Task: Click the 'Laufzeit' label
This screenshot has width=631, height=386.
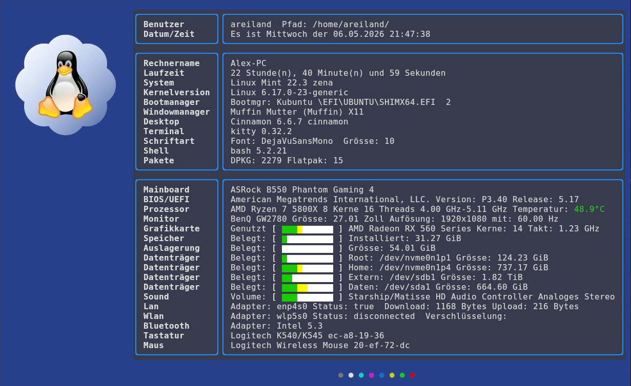Action: point(164,73)
